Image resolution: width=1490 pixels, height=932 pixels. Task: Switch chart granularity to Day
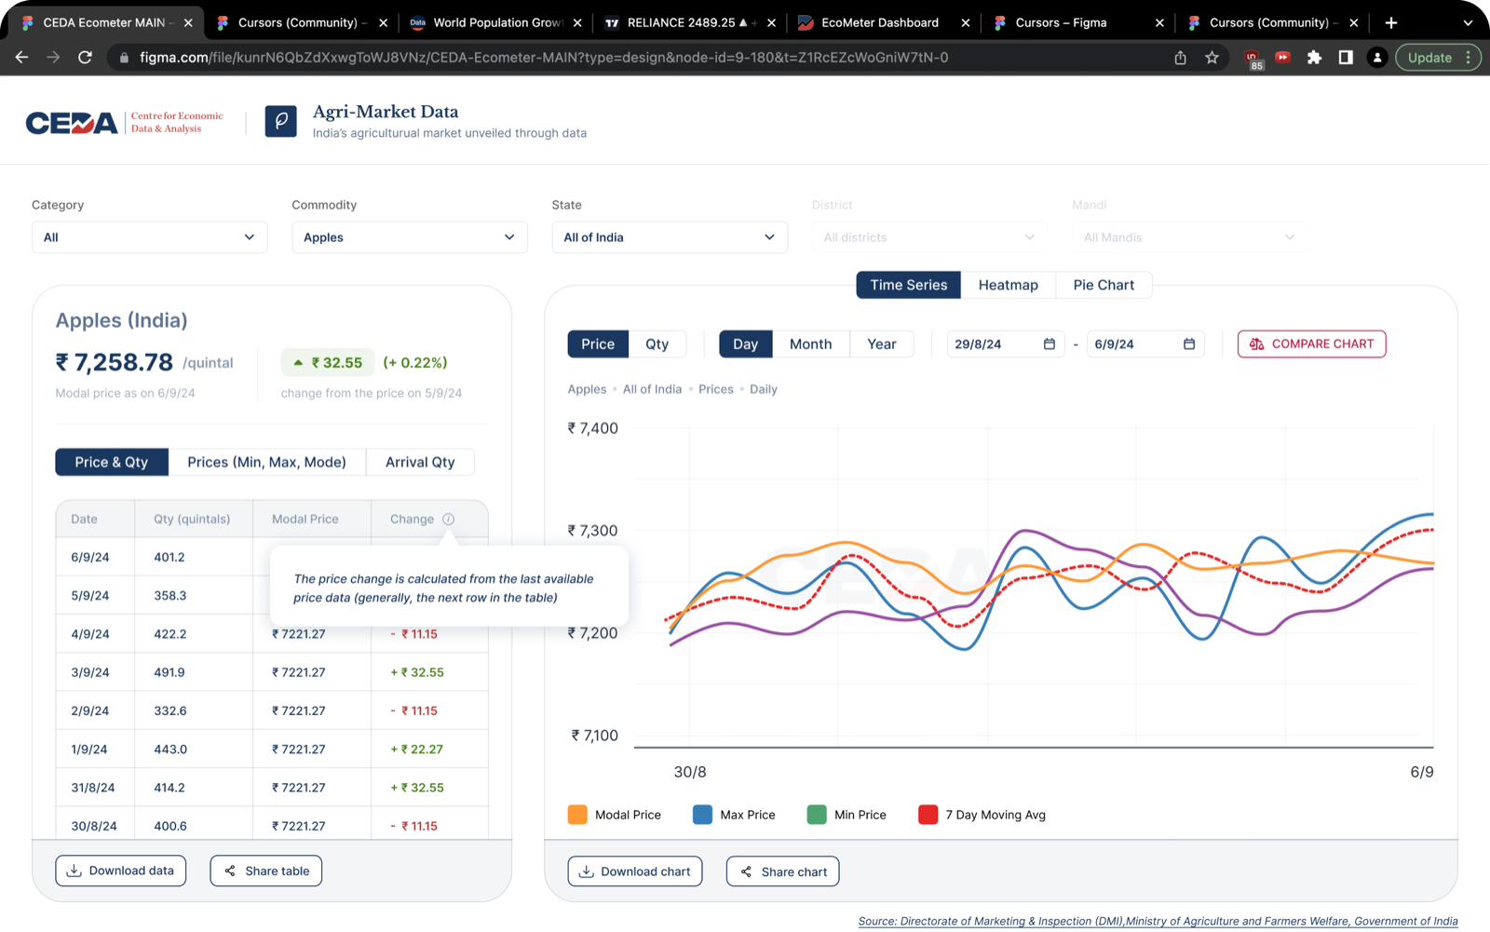[746, 344]
